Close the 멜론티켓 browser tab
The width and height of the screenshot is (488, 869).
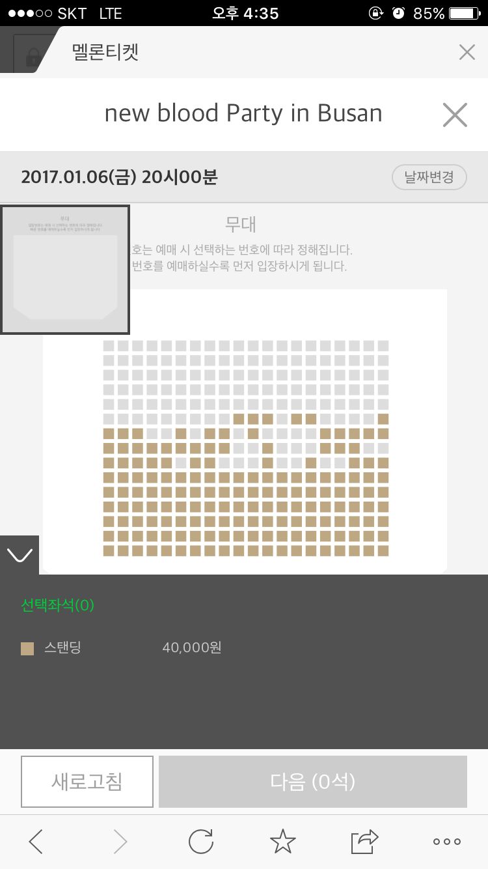[x=467, y=53]
